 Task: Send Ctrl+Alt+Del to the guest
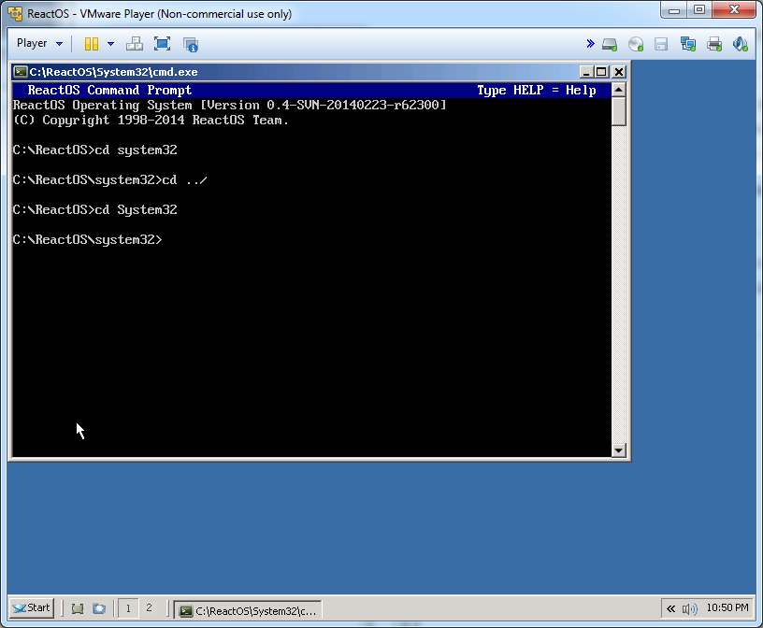point(135,44)
